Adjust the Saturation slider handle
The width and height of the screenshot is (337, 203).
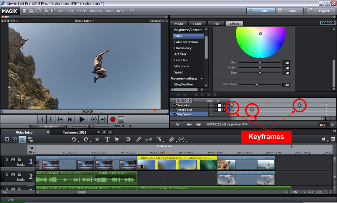(x=257, y=85)
